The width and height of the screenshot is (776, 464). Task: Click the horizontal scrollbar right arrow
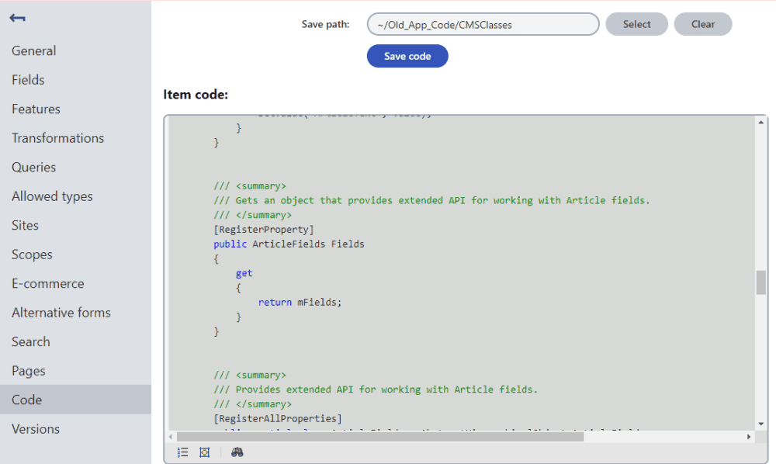[749, 437]
